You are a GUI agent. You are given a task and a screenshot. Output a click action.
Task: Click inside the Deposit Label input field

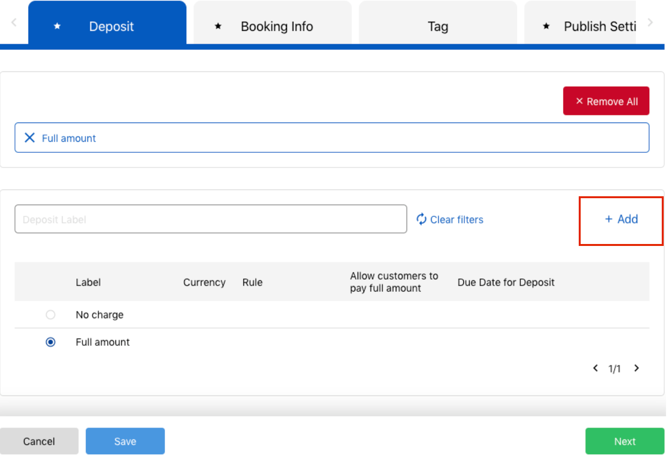tap(210, 219)
